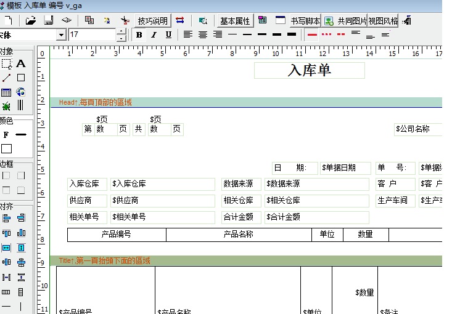Viewport: 452px width, 314px height.
Task: Pick the foreground font color (F)
Action: pyautogui.click(x=6, y=134)
